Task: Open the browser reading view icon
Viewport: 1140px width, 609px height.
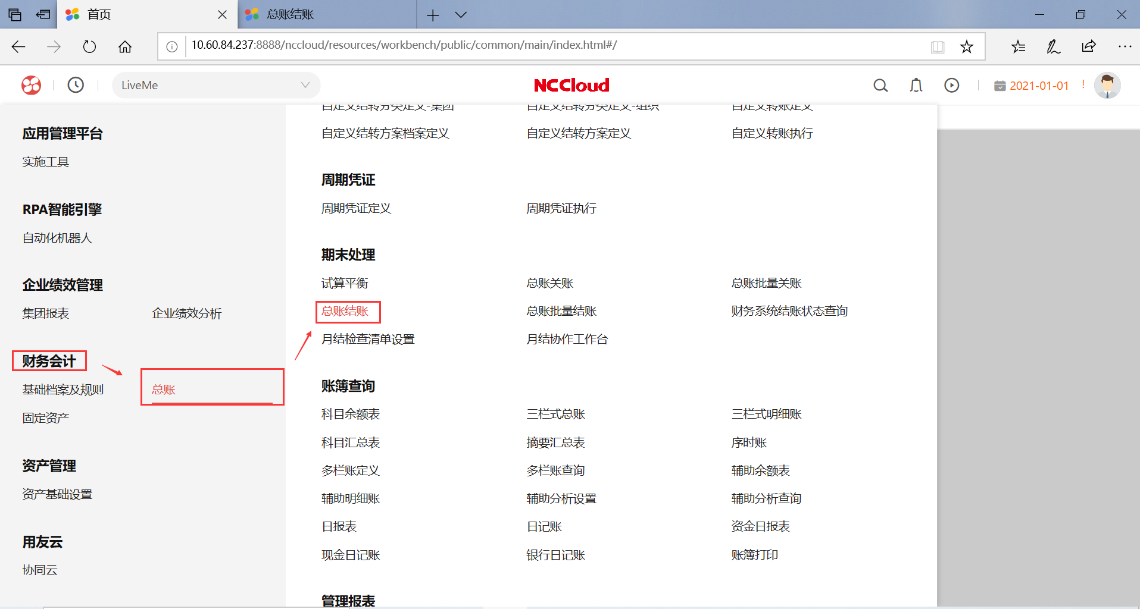Action: point(938,47)
